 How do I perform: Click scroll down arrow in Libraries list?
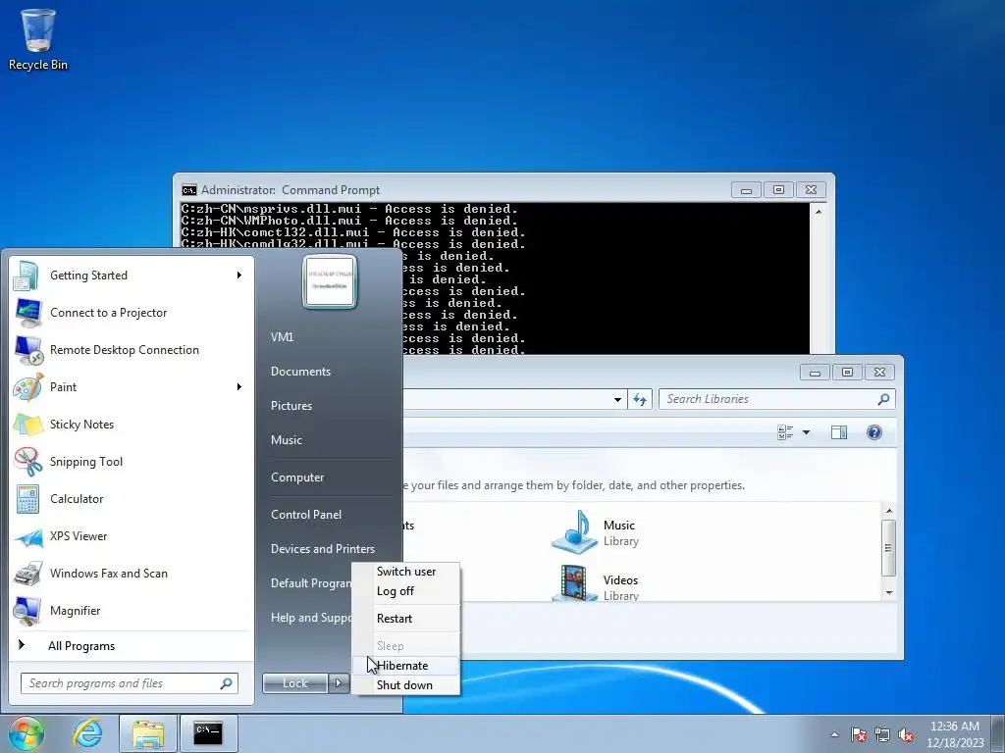click(889, 593)
